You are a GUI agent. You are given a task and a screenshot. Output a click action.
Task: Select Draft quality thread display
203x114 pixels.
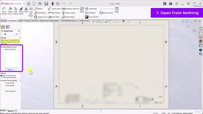point(5,85)
